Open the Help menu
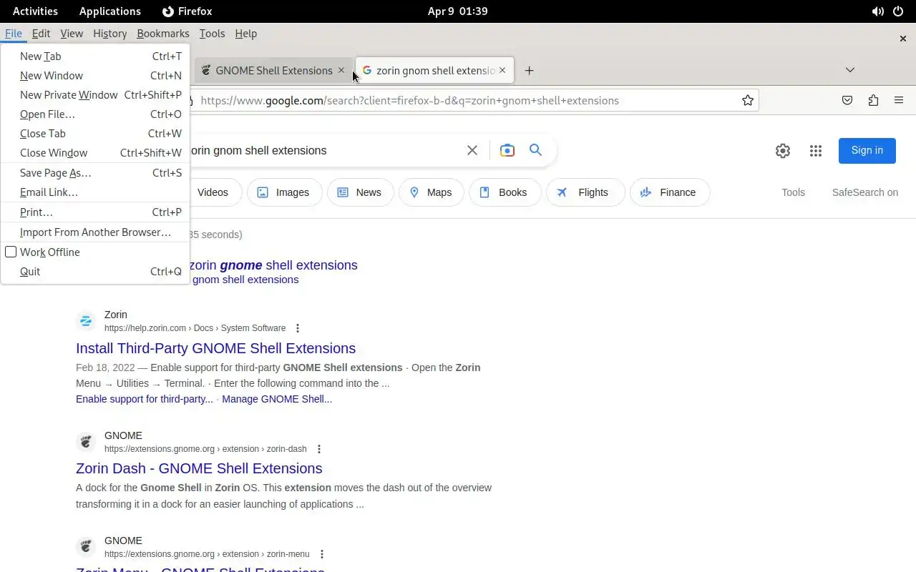Viewport: 916px width, 572px height. pyautogui.click(x=245, y=34)
